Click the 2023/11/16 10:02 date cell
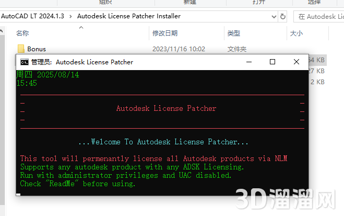344x216 pixels. pyautogui.click(x=179, y=49)
